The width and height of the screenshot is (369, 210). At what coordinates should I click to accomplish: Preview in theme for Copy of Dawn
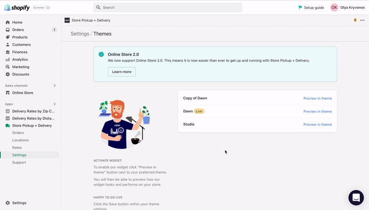317,99
